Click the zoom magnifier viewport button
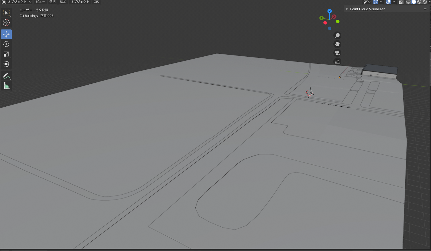 click(x=337, y=35)
